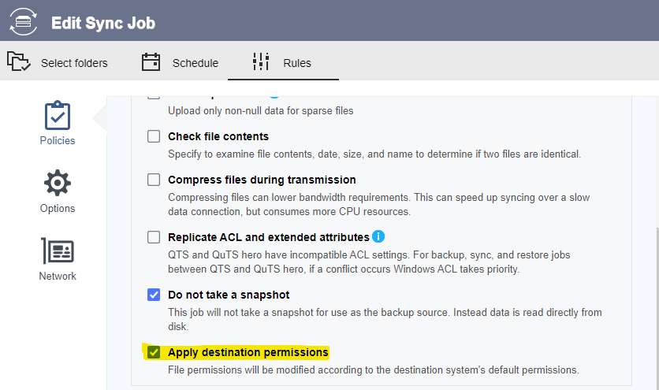Select the Rules tab label

tap(297, 63)
